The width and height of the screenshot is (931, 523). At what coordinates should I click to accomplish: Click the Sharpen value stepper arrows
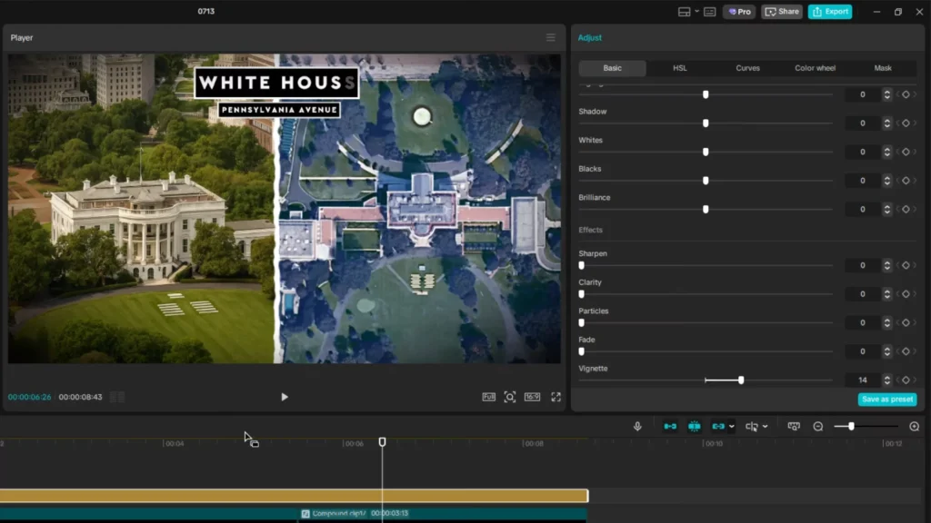[x=887, y=266]
